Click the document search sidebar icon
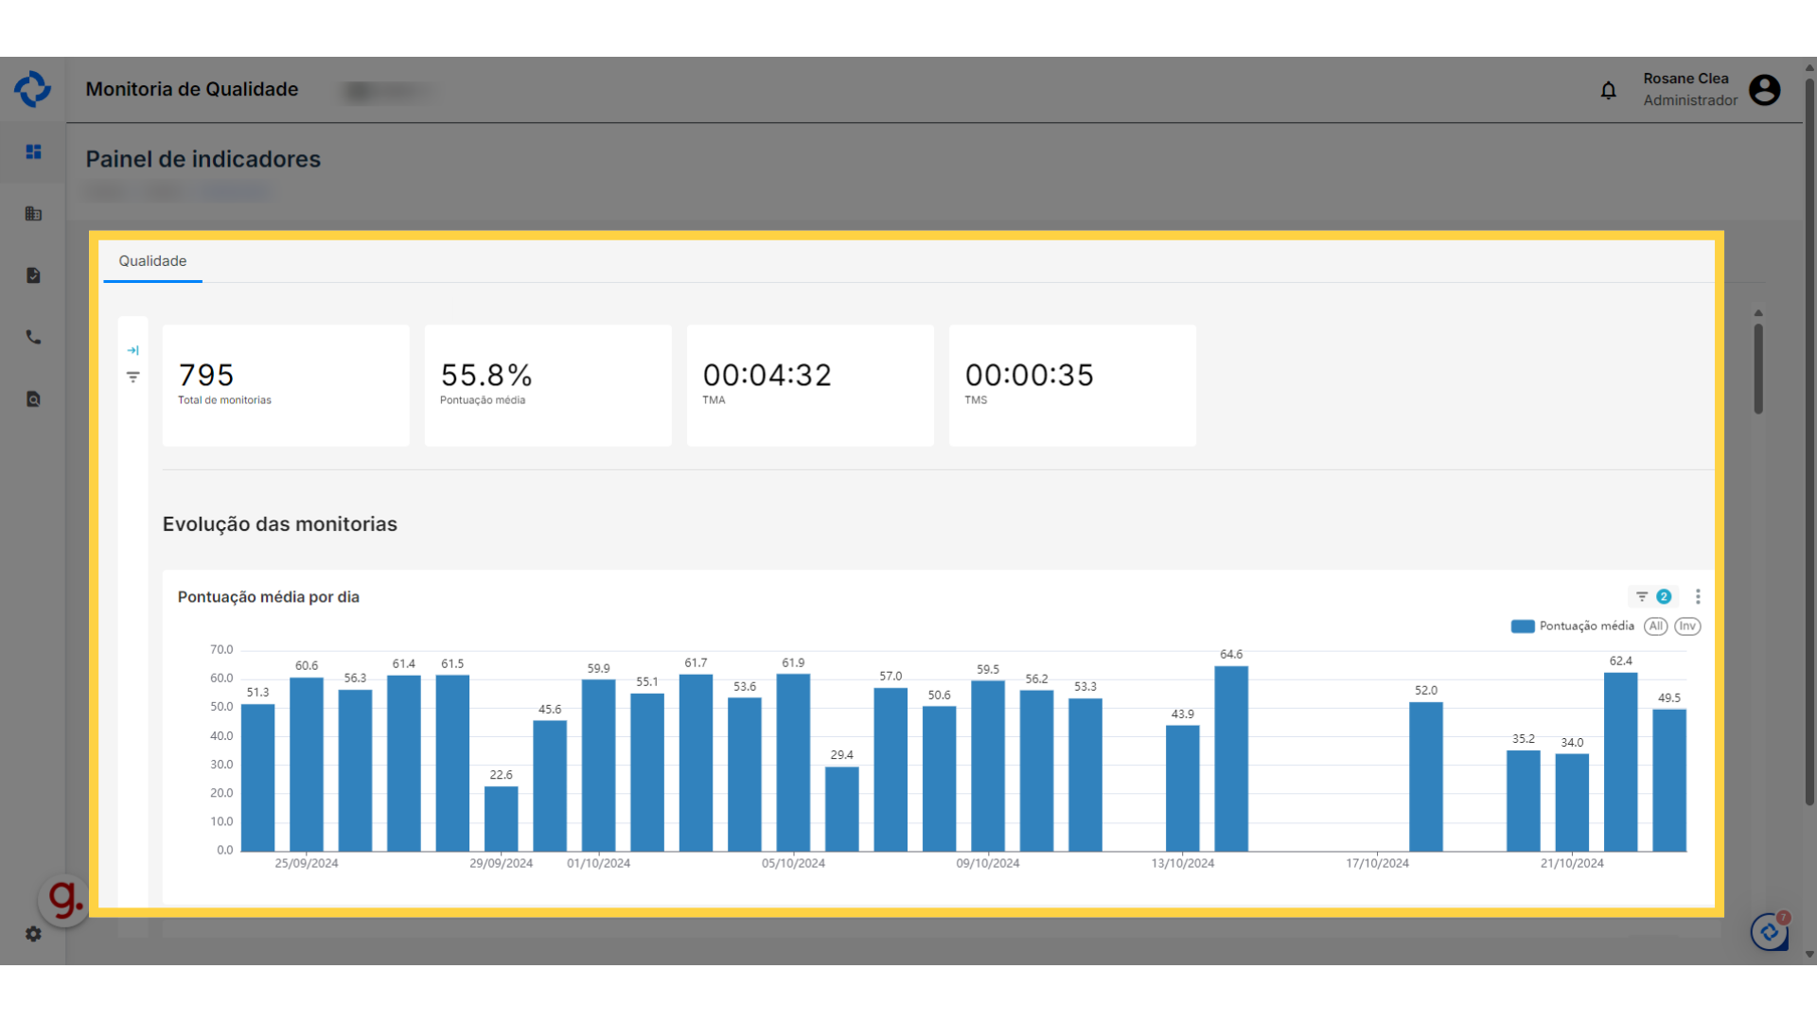 click(33, 399)
